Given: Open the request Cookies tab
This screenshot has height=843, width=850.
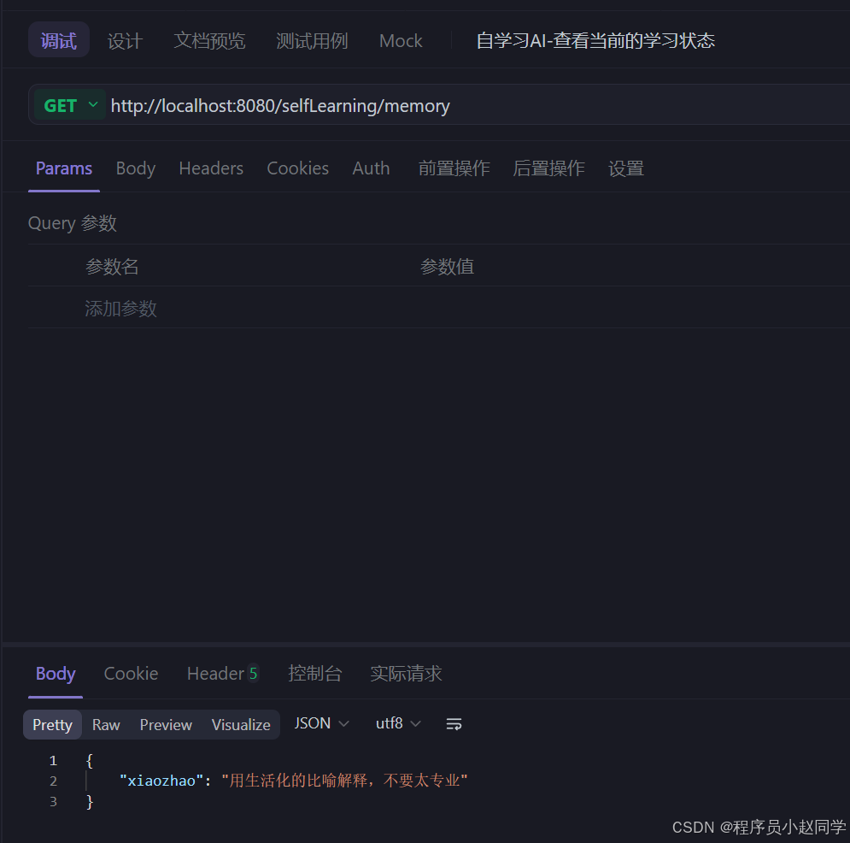Looking at the screenshot, I should coord(297,168).
